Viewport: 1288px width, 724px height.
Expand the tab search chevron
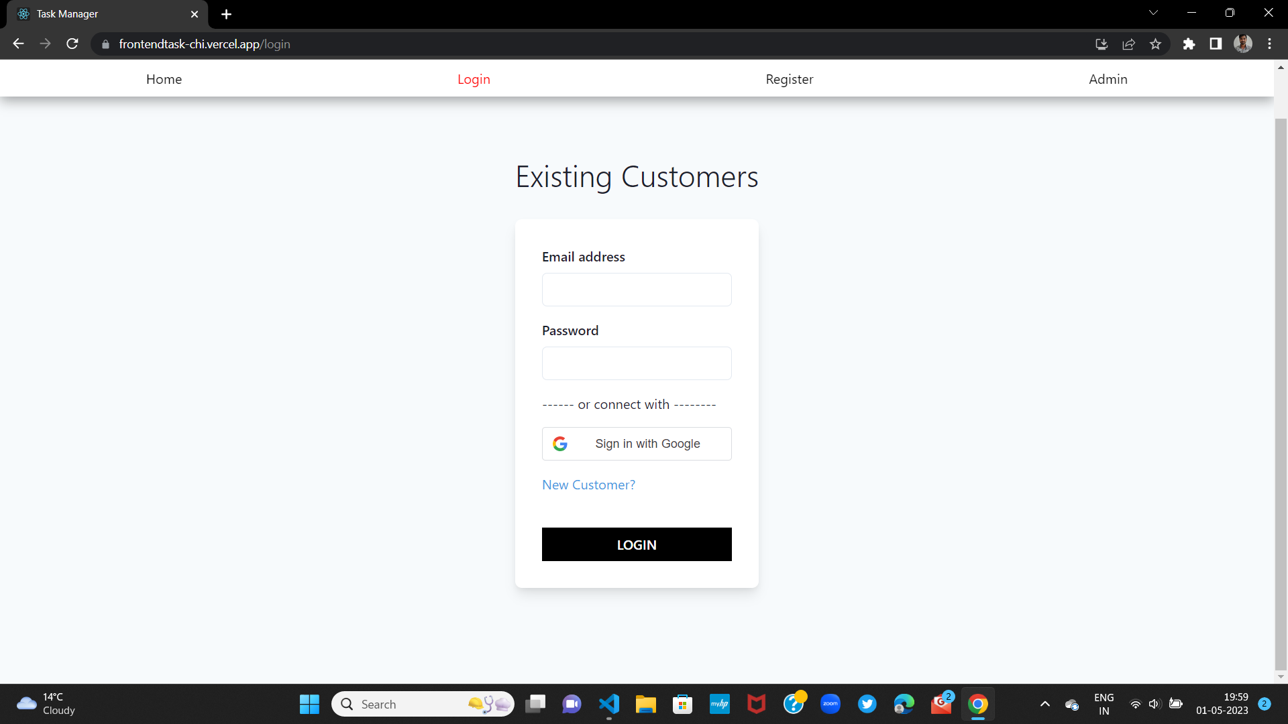(1153, 13)
